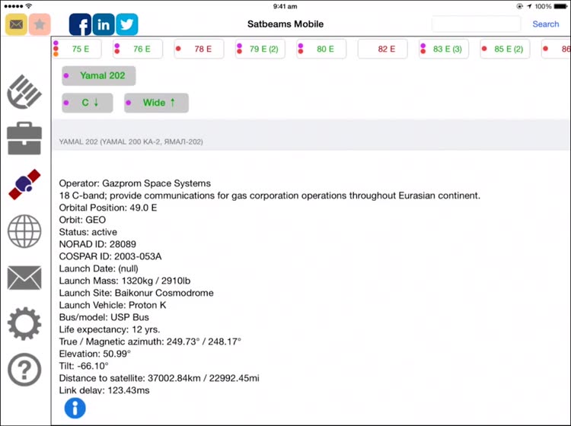The image size is (571, 426).
Task: Select the 85 E (2) orbital position
Action: 505,49
